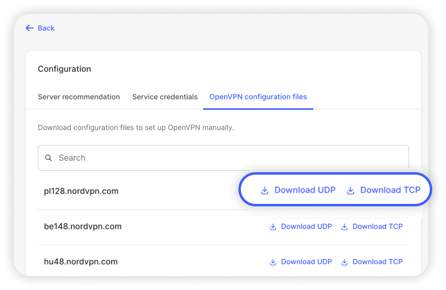Click Download TCP text for be148.nordvpn.com

coord(377,227)
